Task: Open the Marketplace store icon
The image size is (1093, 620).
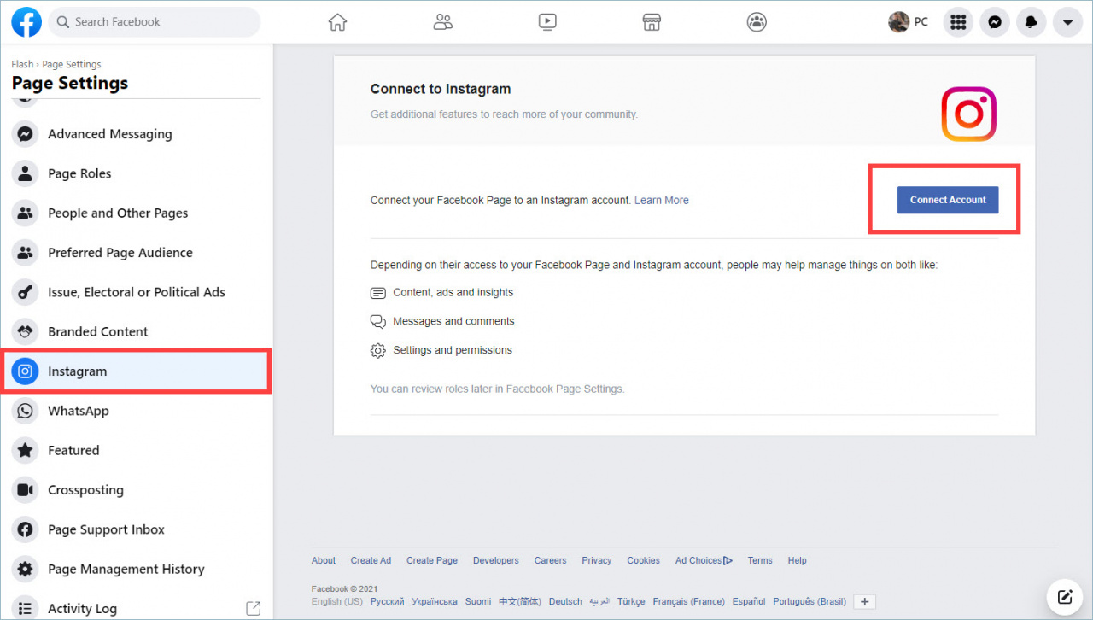Action: click(652, 22)
